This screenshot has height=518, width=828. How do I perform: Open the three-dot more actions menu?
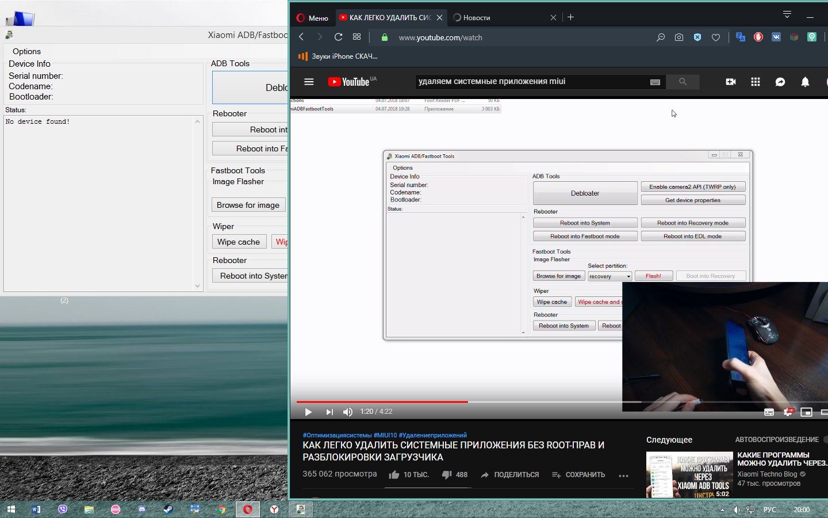[x=623, y=475]
